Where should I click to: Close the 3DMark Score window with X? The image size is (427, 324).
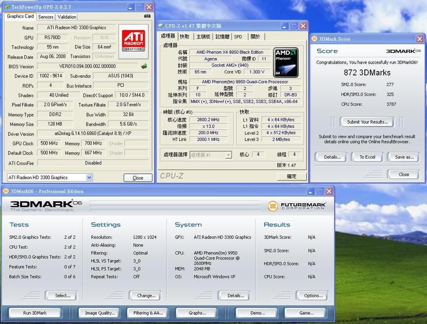pyautogui.click(x=419, y=39)
